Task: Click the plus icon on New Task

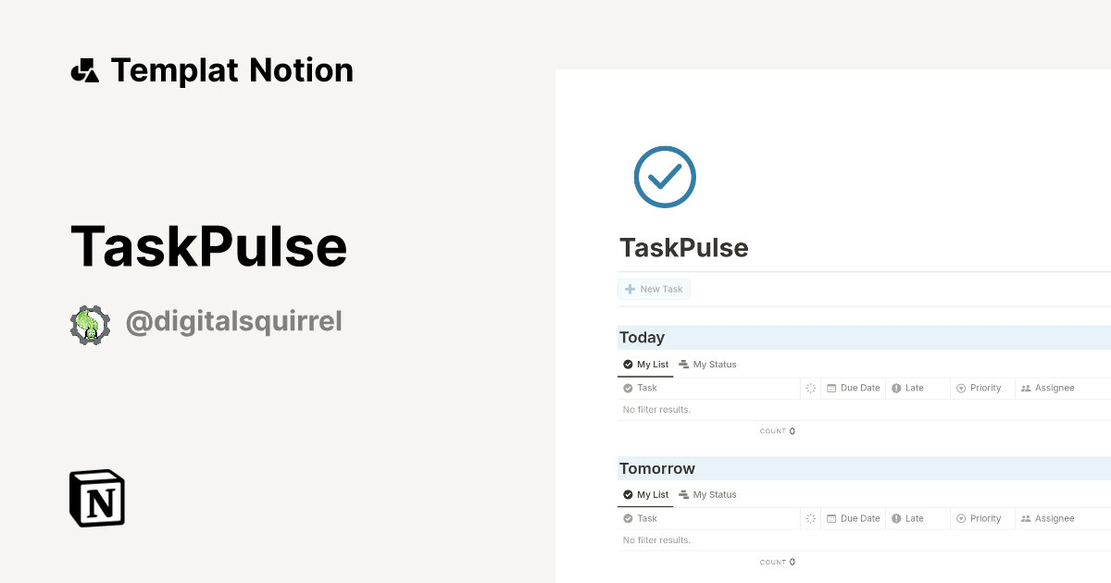Action: click(629, 289)
